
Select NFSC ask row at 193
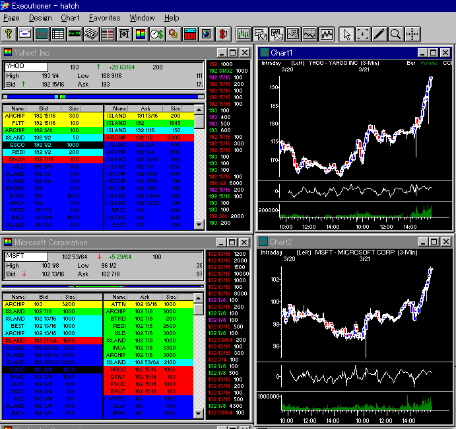(149, 210)
